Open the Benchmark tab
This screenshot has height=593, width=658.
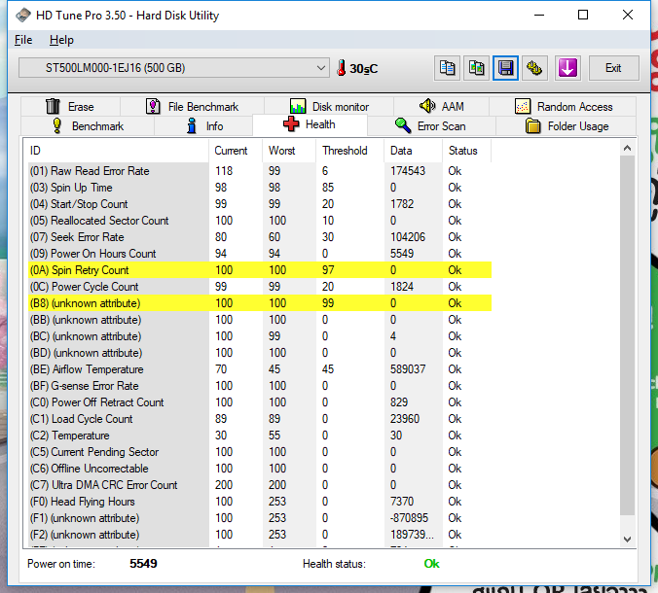[x=88, y=126]
